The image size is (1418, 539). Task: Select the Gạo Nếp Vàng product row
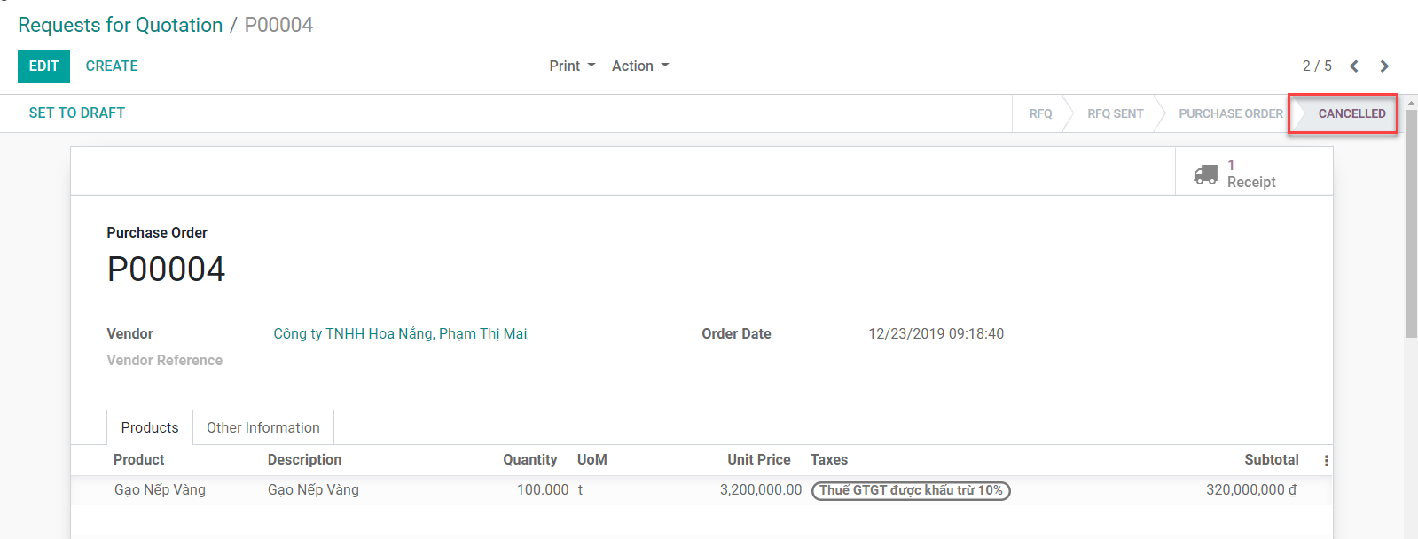coord(160,490)
